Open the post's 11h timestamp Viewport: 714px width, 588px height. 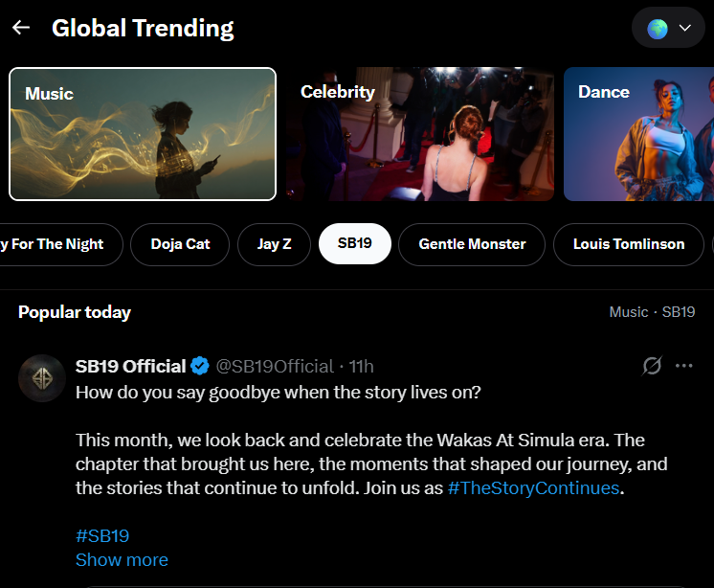[361, 366]
